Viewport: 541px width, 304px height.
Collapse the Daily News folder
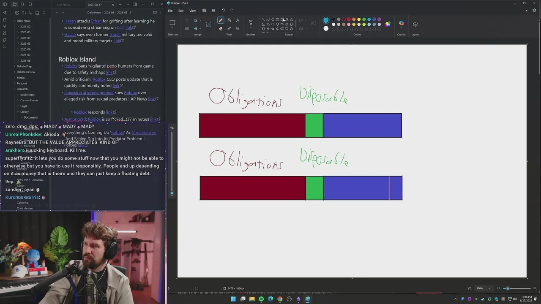14,21
